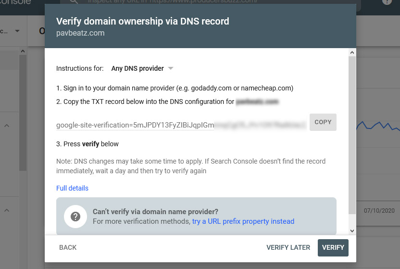Click the Inspect any URL search field
Screen dimensions: 400x269
211,2
